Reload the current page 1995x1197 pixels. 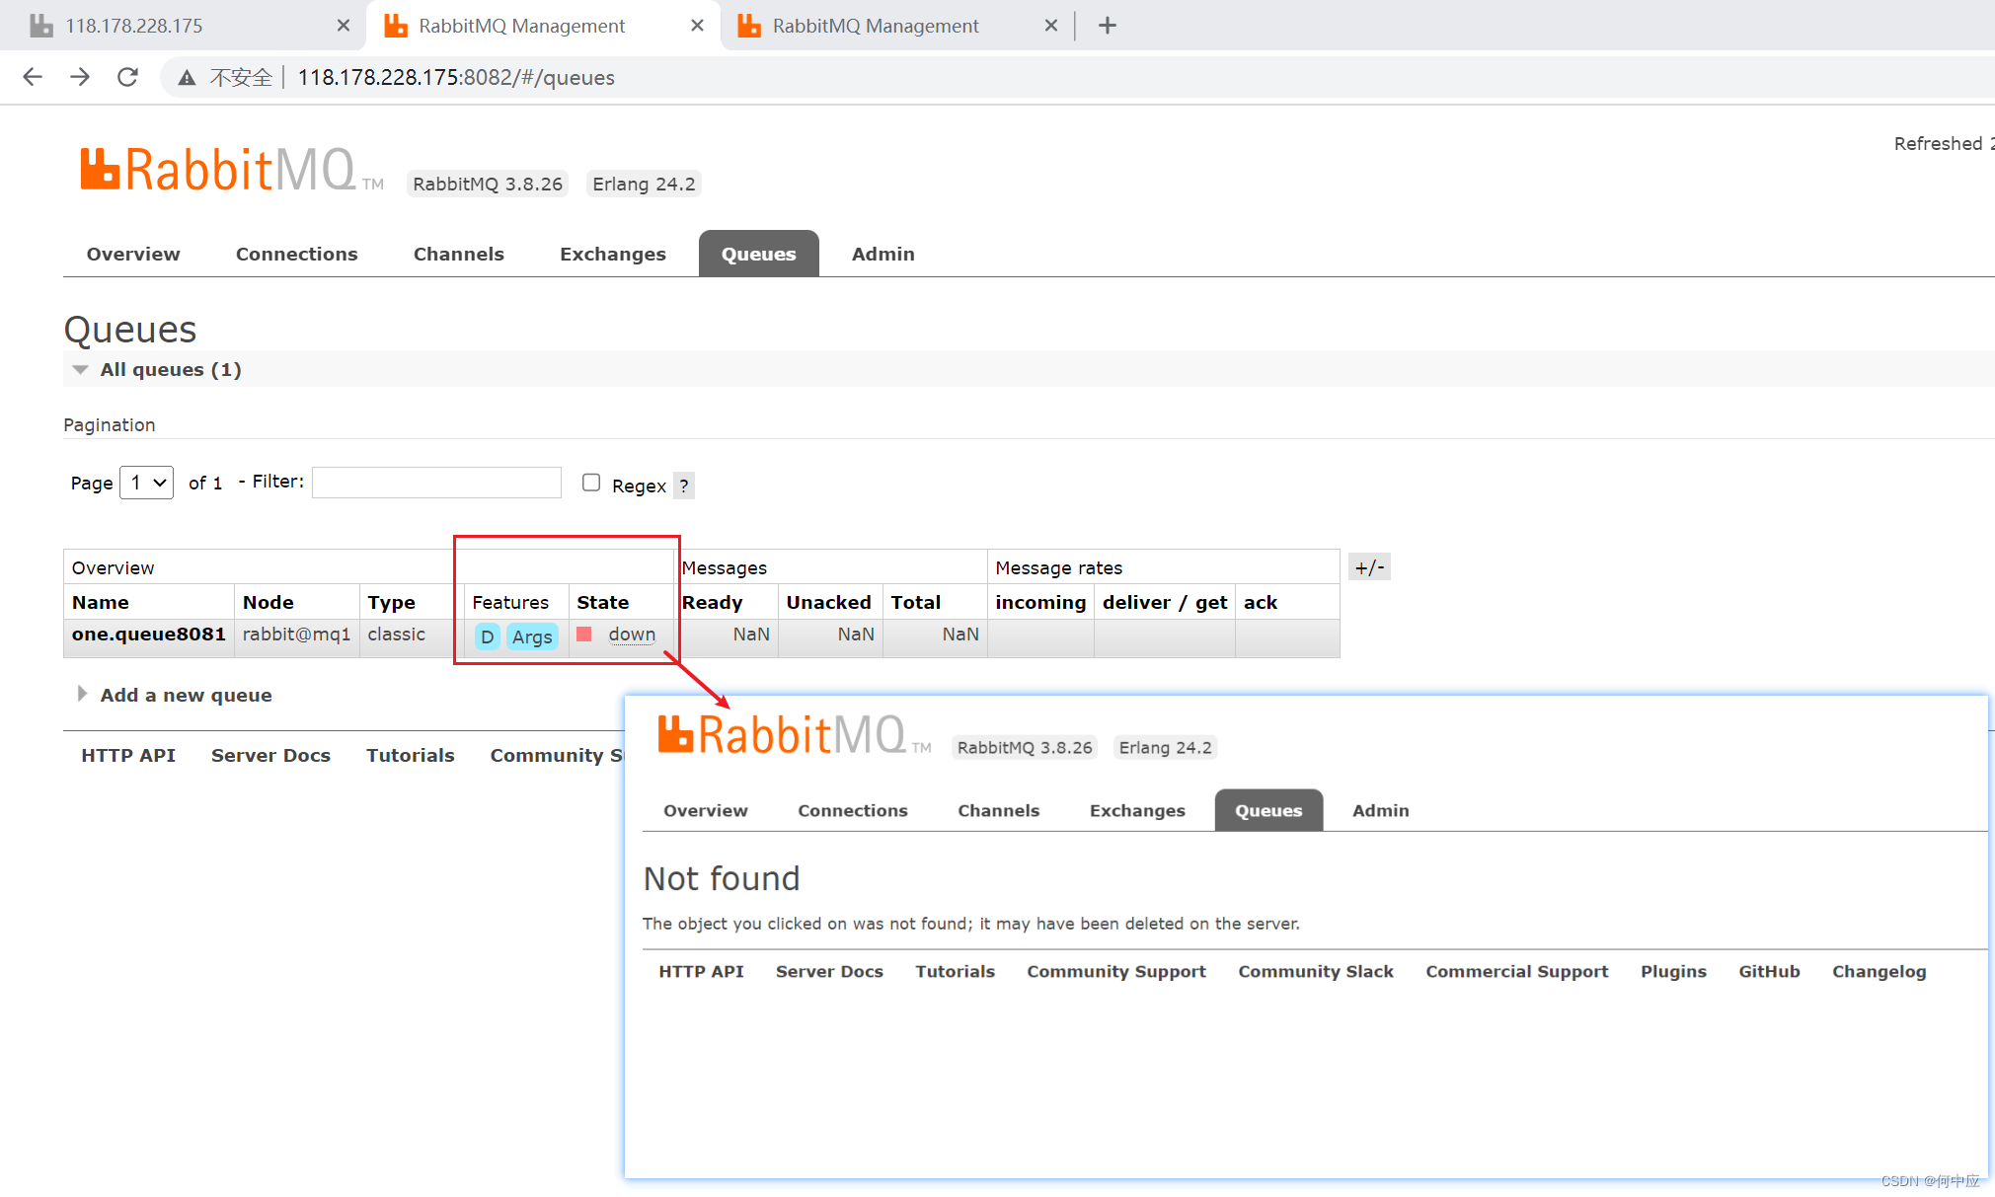pos(127,77)
